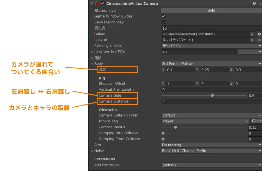Open Aim dropdown showing Do nothing

211,145
